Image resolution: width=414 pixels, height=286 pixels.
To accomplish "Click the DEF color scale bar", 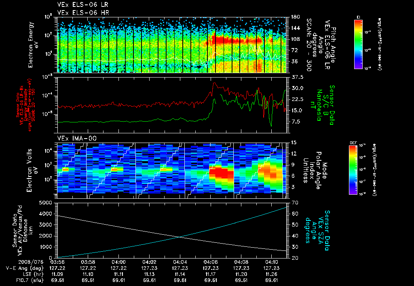I will tap(353, 170).
